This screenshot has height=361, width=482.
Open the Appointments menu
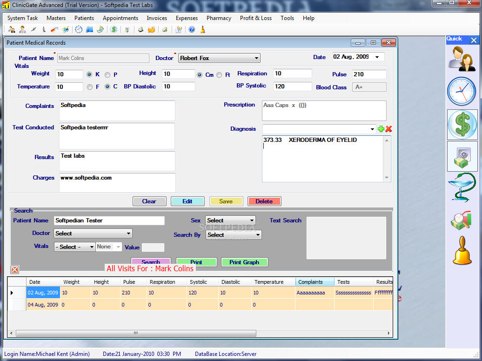pos(120,18)
